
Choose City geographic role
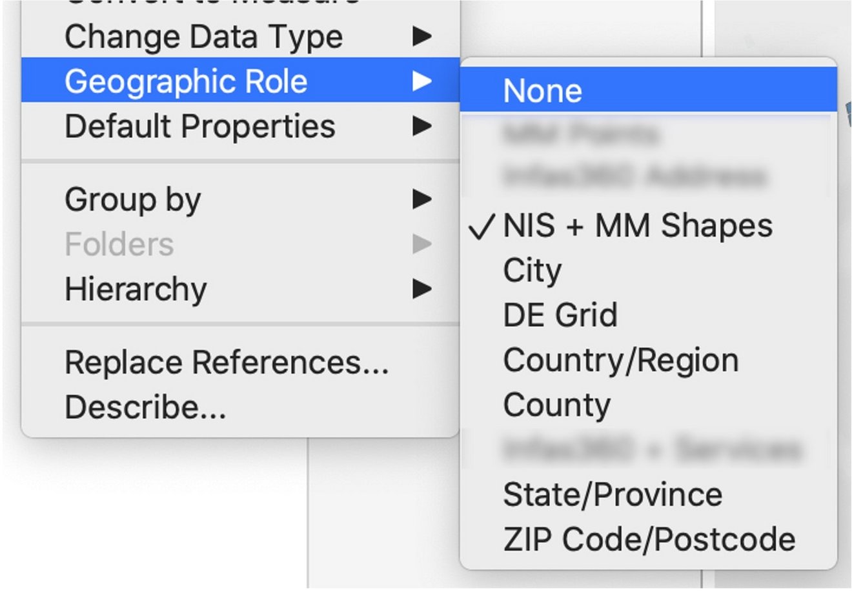click(x=532, y=270)
